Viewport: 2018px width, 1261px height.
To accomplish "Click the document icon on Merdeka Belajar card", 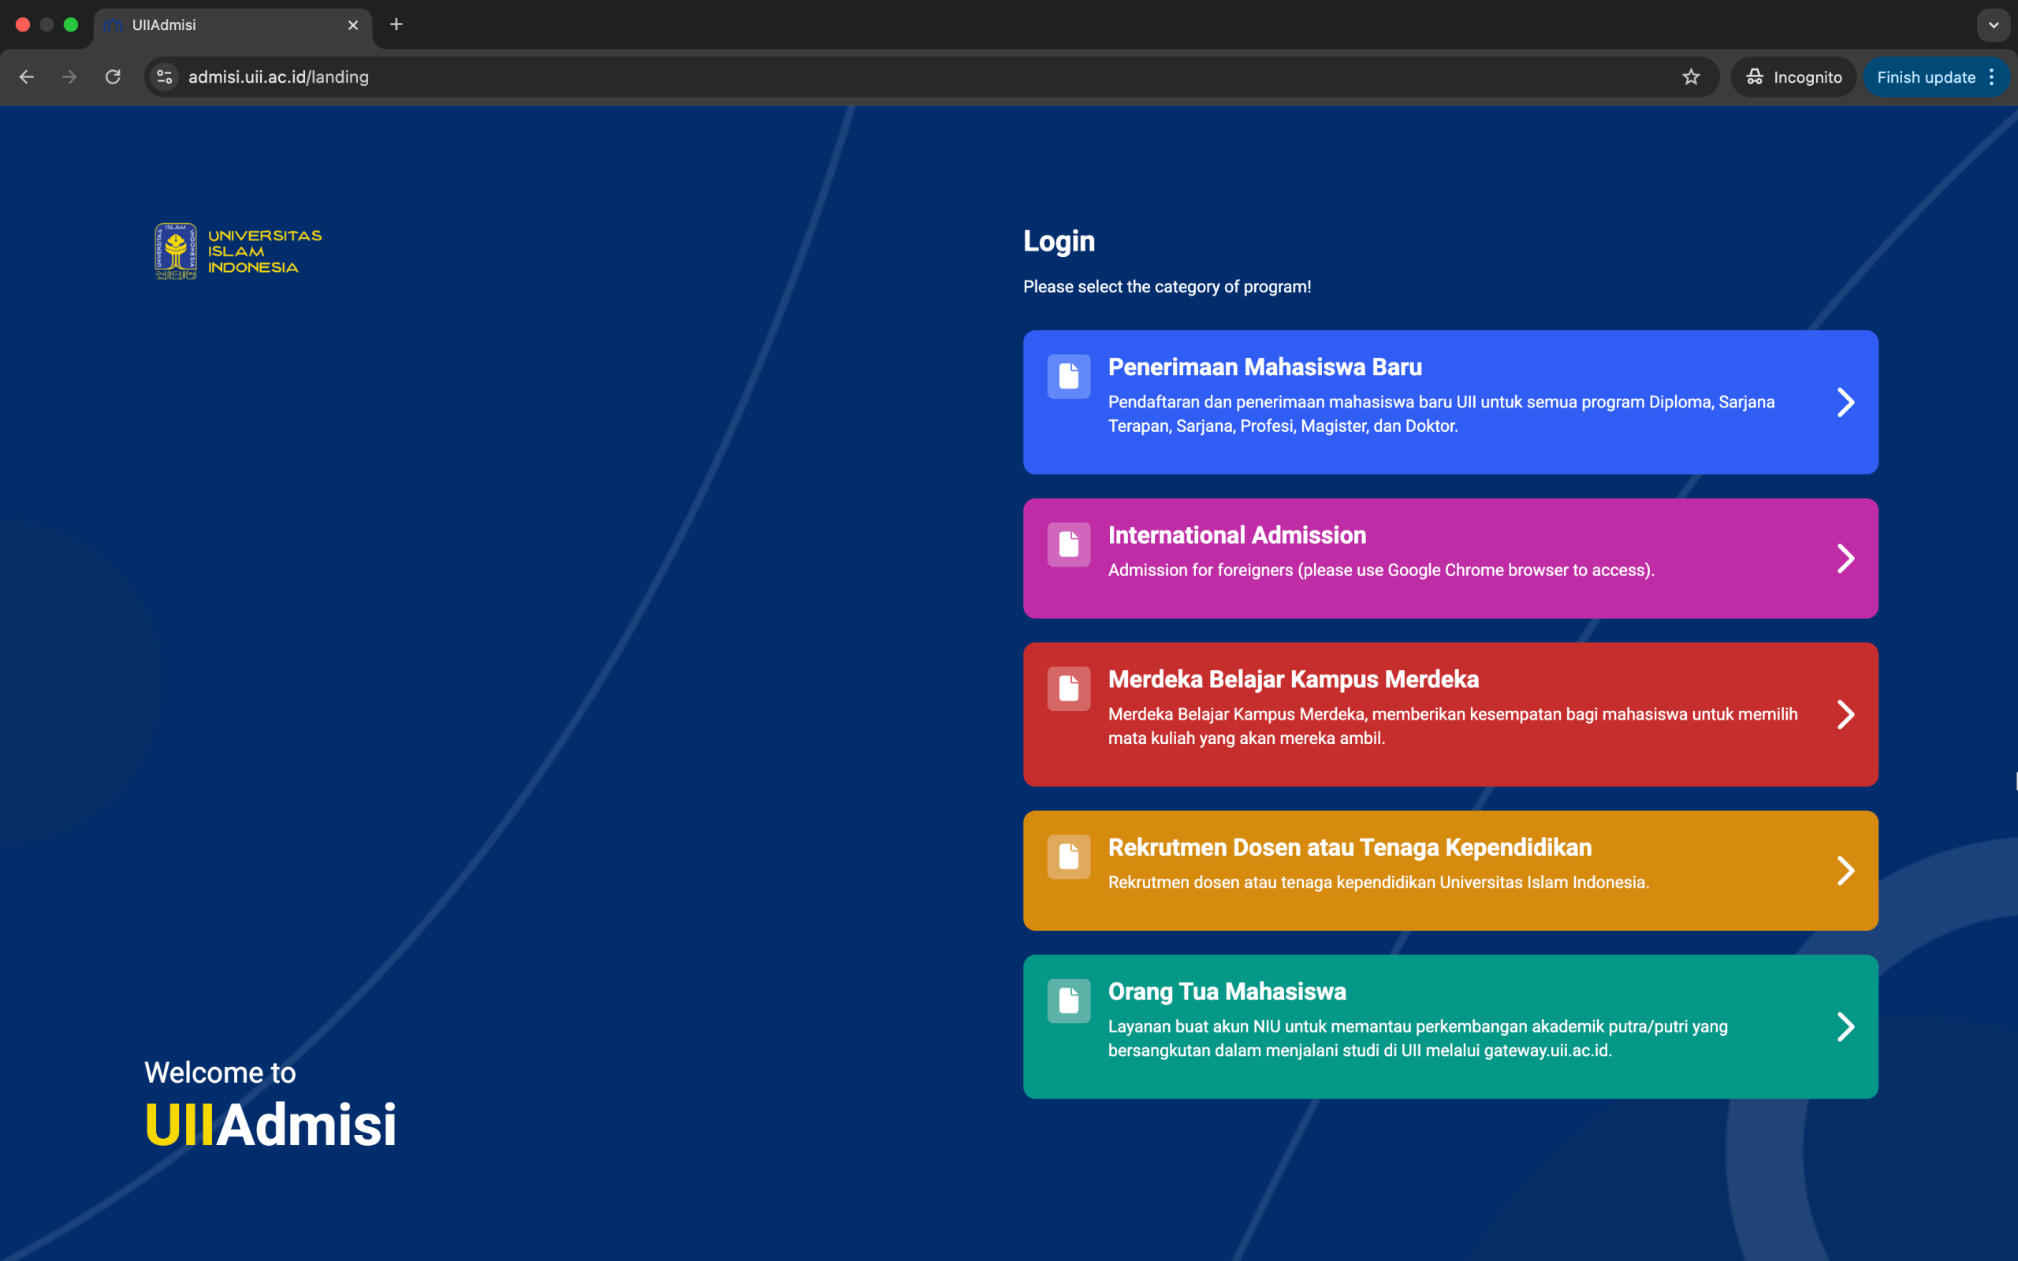I will point(1068,689).
